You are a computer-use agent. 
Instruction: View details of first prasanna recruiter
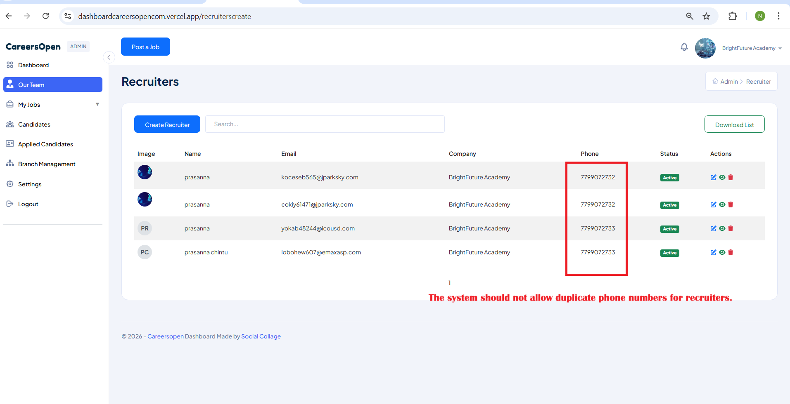point(722,177)
